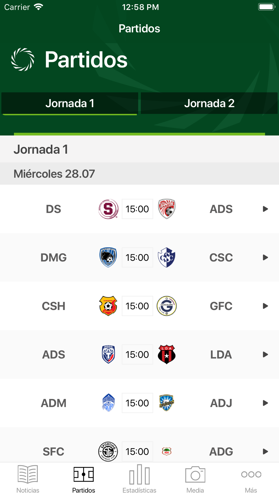The width and height of the screenshot is (279, 496).
Task: Expand DMG vs CSC match arrow
Action: pos(265,257)
